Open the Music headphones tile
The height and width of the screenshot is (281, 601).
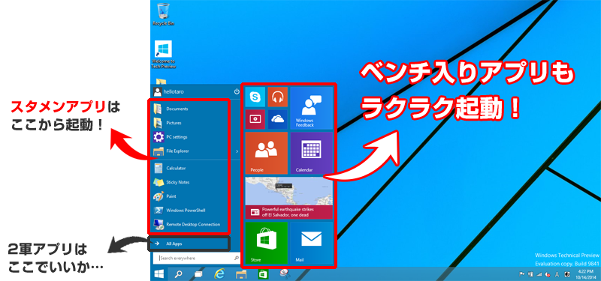(277, 97)
